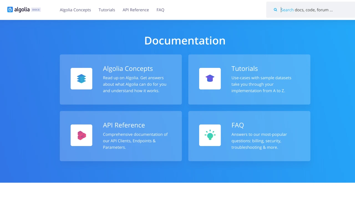Open the Tutorials card heading
The height and width of the screenshot is (201, 355).
point(245,68)
